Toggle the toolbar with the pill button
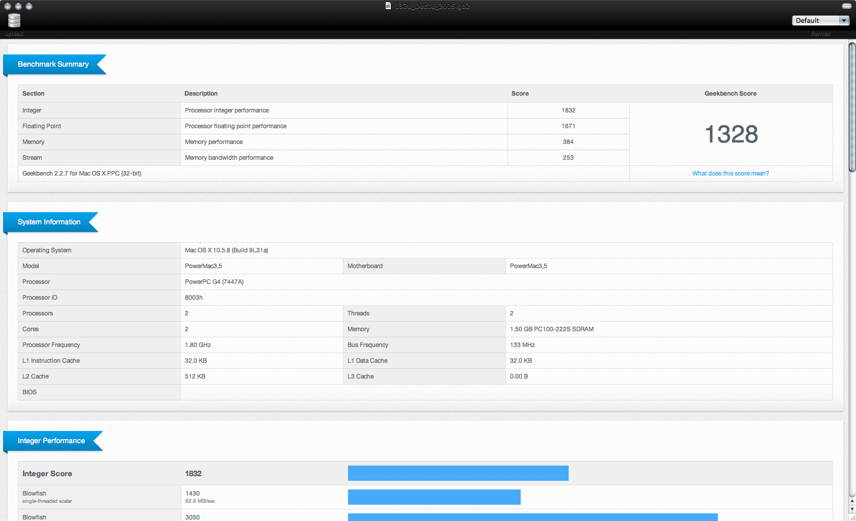 point(847,6)
